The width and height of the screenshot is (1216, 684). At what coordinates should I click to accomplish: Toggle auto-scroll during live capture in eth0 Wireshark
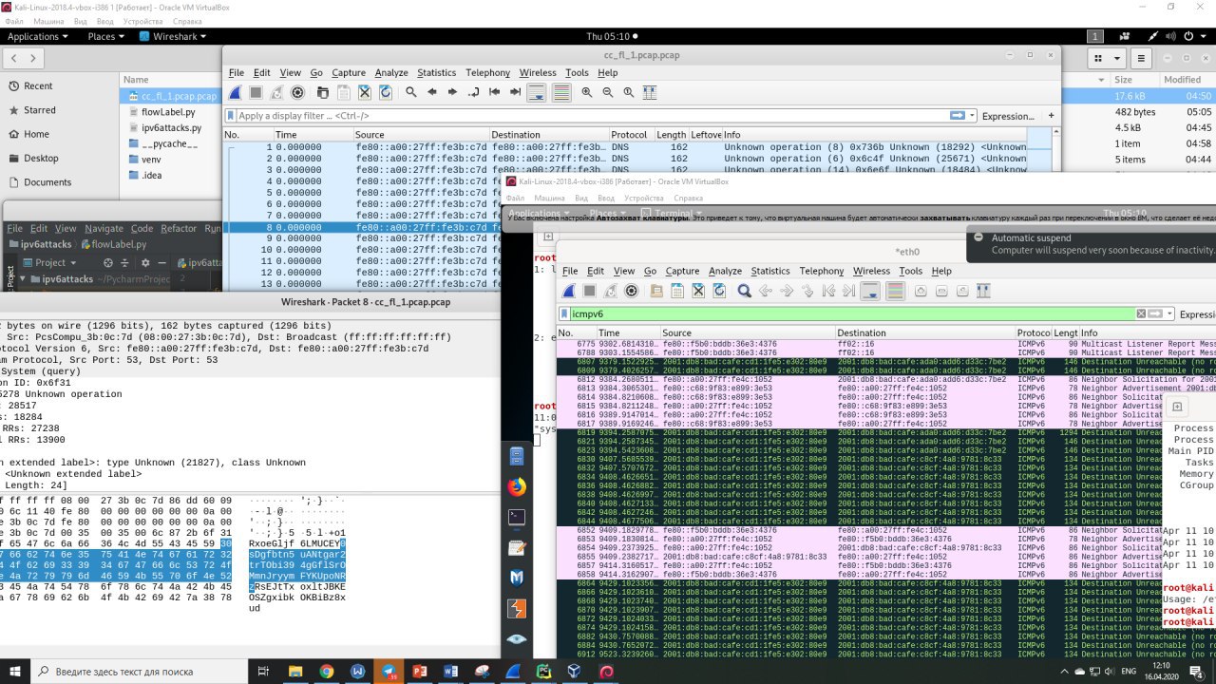click(871, 291)
